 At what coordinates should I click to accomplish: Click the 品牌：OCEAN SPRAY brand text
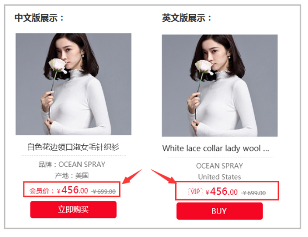(72, 165)
